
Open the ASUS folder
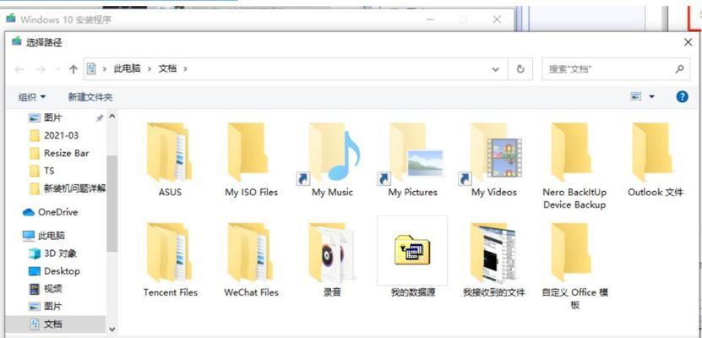click(x=170, y=159)
